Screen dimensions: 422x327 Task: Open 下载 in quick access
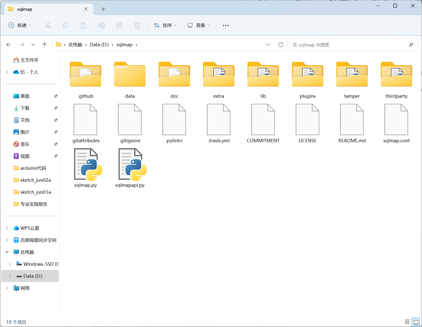22,108
